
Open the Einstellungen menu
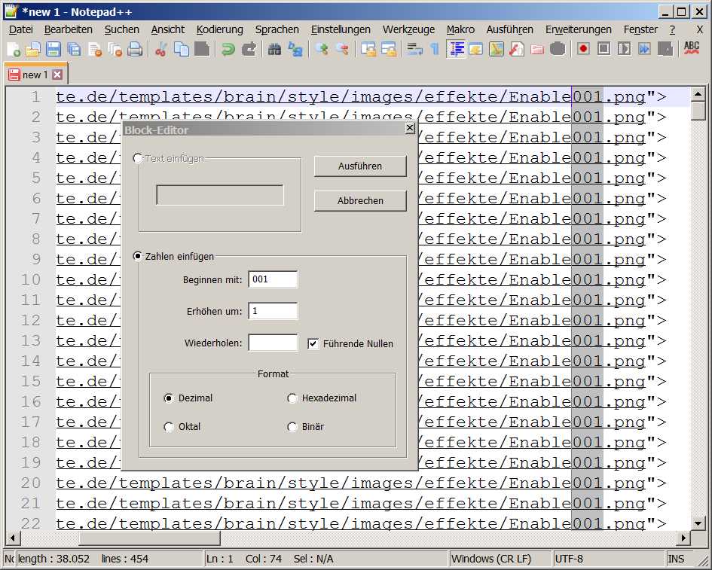341,29
